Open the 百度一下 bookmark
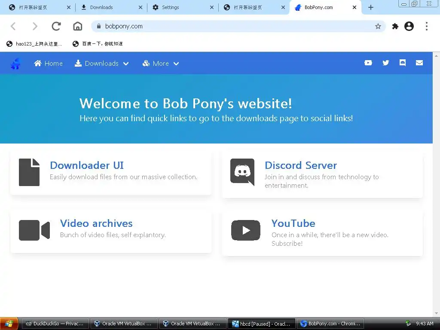Viewport: 440px width, 330px height. point(98,44)
